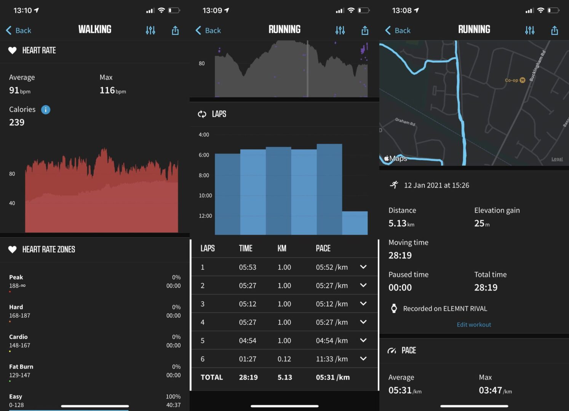This screenshot has width=569, height=411.
Task: Tap the route map preview
Action: click(473, 103)
